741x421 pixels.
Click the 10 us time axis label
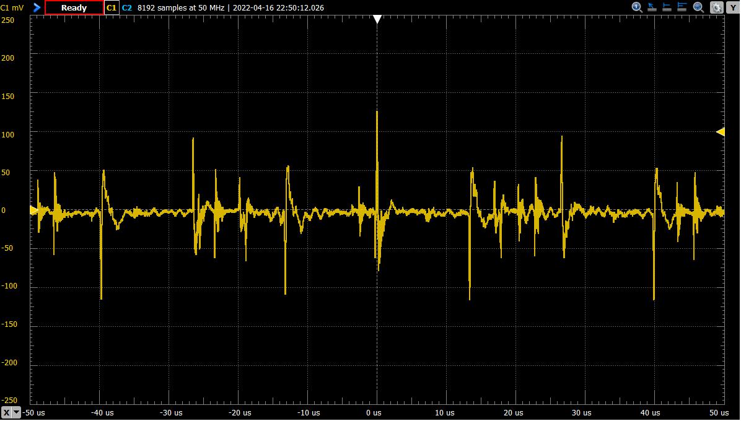[x=445, y=412]
